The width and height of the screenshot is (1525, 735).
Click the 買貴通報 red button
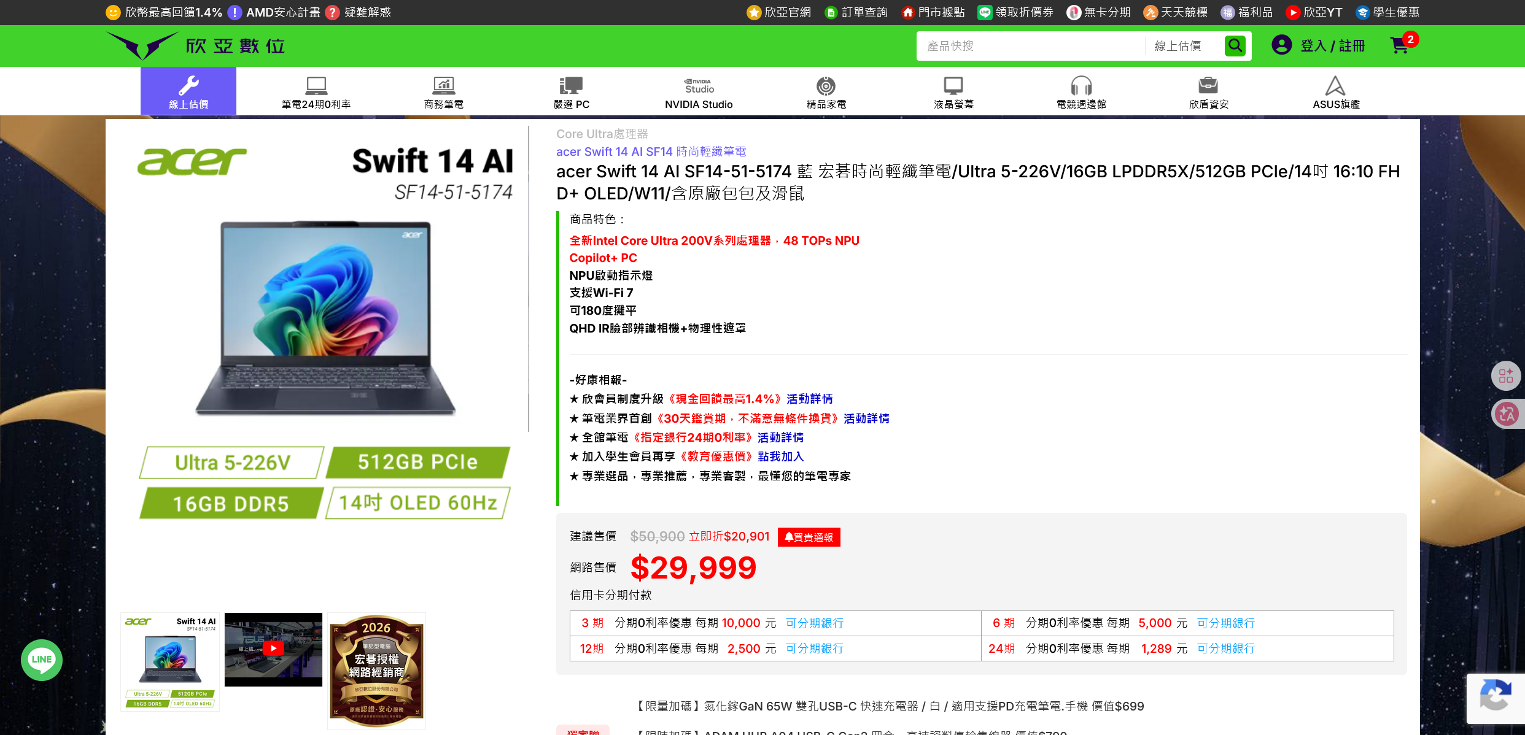[x=809, y=537]
